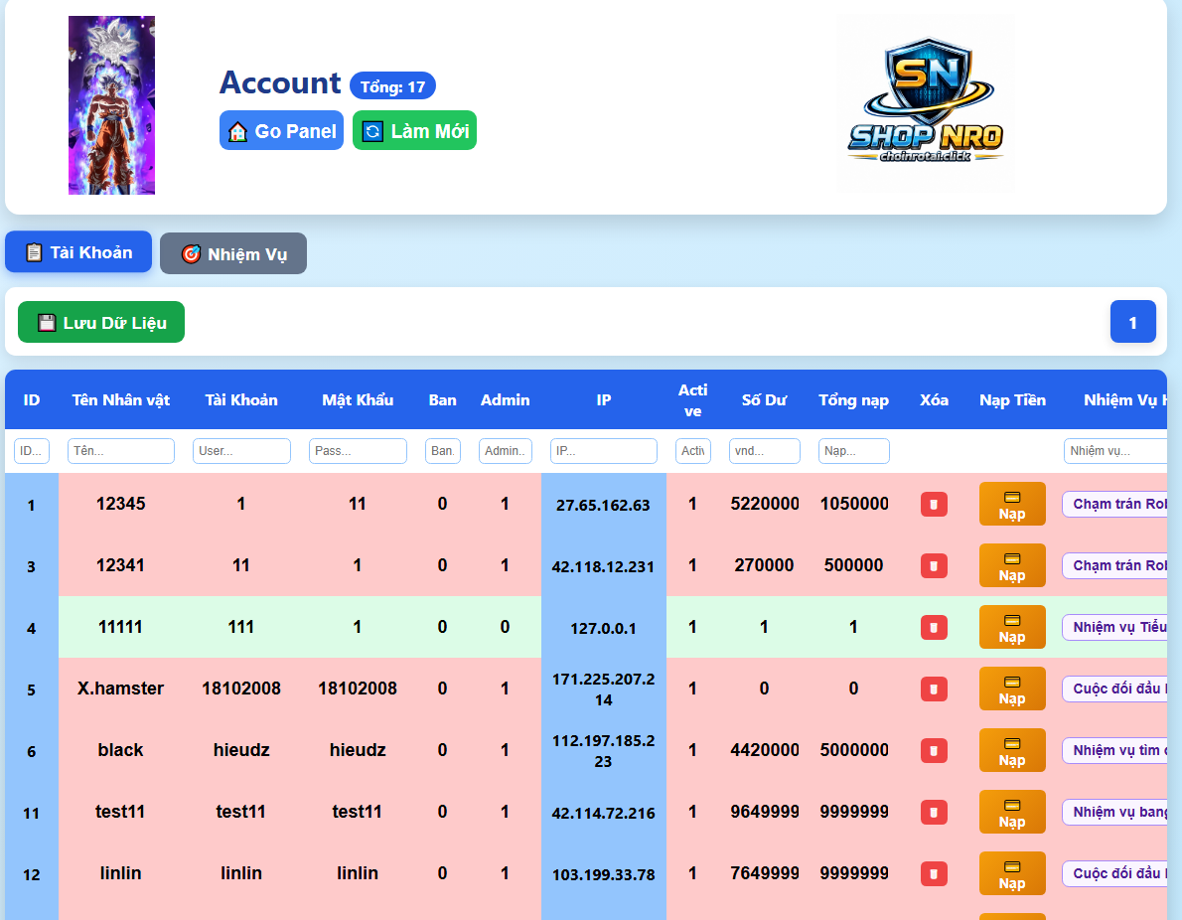1182x920 pixels.
Task: Click the Goku character banner image
Action: click(x=111, y=105)
